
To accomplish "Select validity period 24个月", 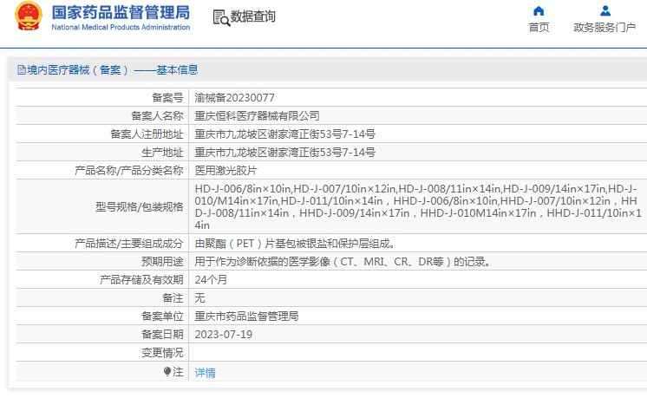I will [x=211, y=279].
